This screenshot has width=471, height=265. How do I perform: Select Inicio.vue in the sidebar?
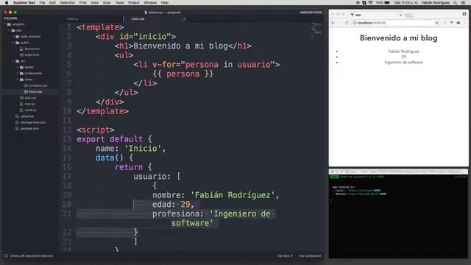click(x=35, y=91)
